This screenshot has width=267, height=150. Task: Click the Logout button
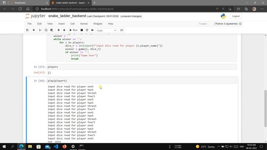pos(236,16)
